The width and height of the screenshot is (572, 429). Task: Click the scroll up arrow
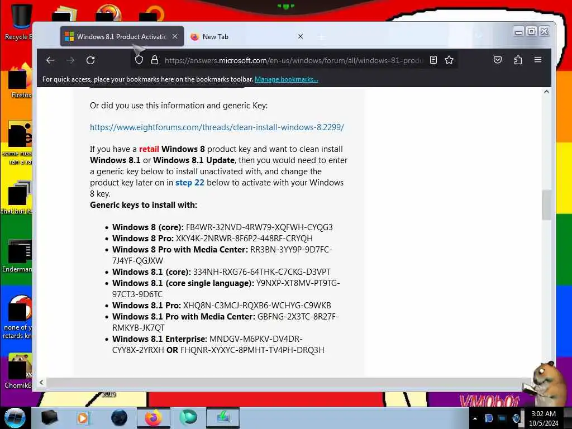(546, 92)
